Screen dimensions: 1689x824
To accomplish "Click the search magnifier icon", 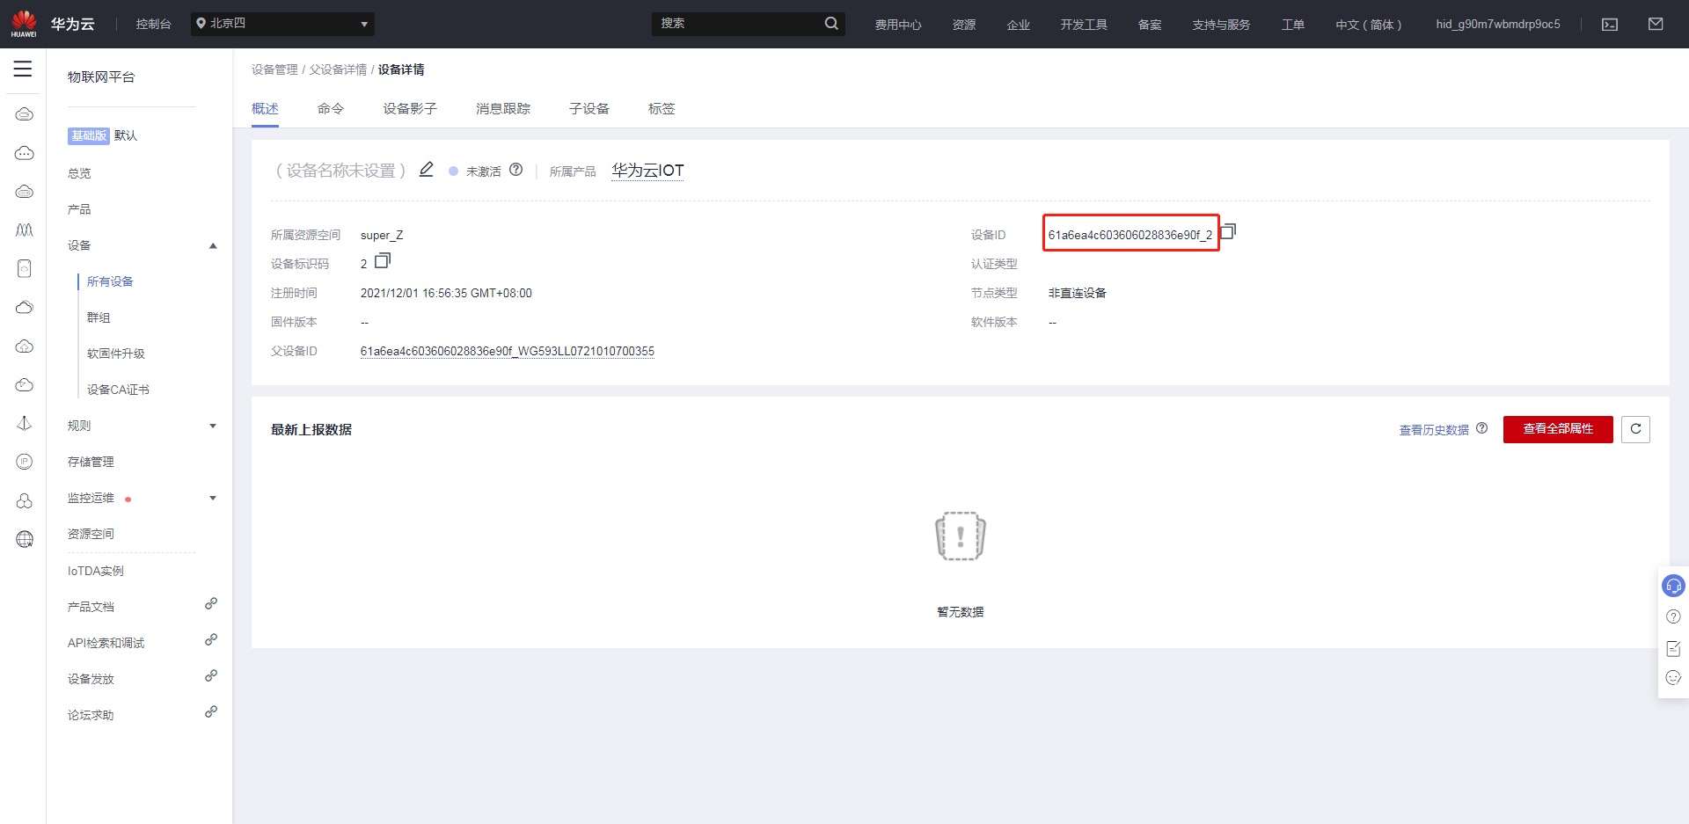I will point(831,24).
